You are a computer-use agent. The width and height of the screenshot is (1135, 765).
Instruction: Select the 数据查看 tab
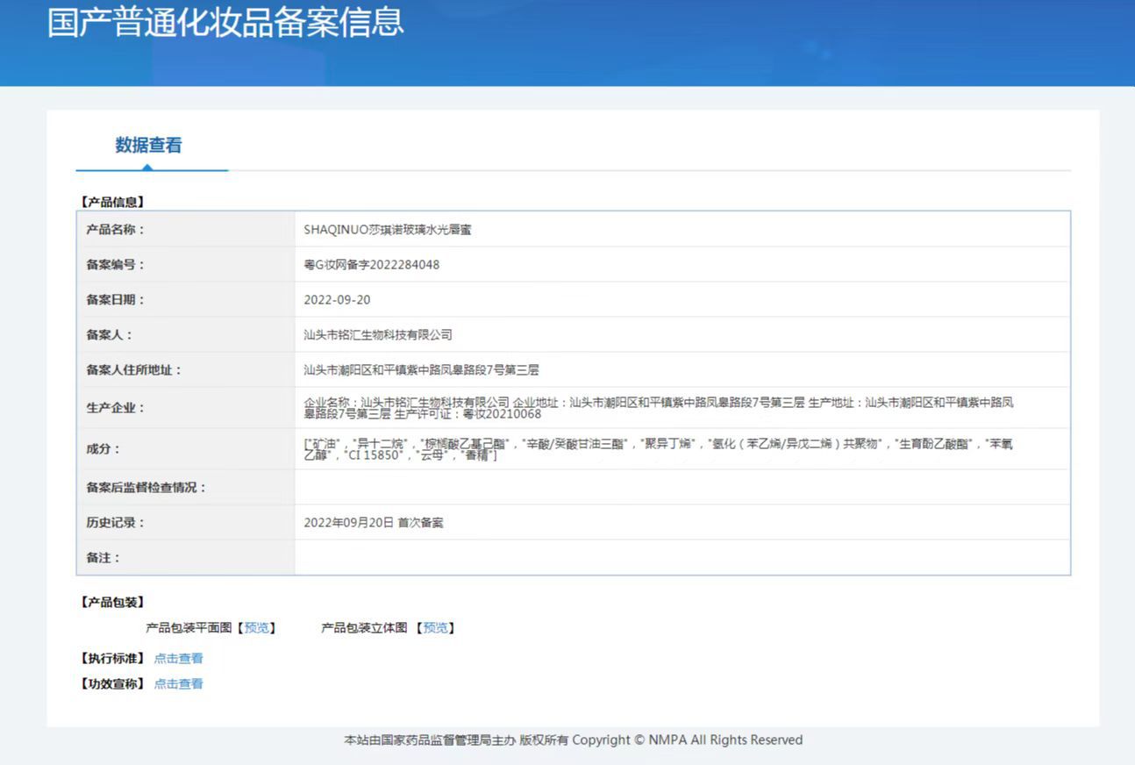149,146
